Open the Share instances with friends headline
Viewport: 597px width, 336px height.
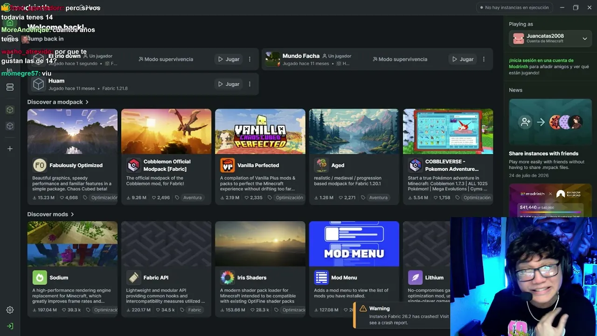click(x=543, y=154)
